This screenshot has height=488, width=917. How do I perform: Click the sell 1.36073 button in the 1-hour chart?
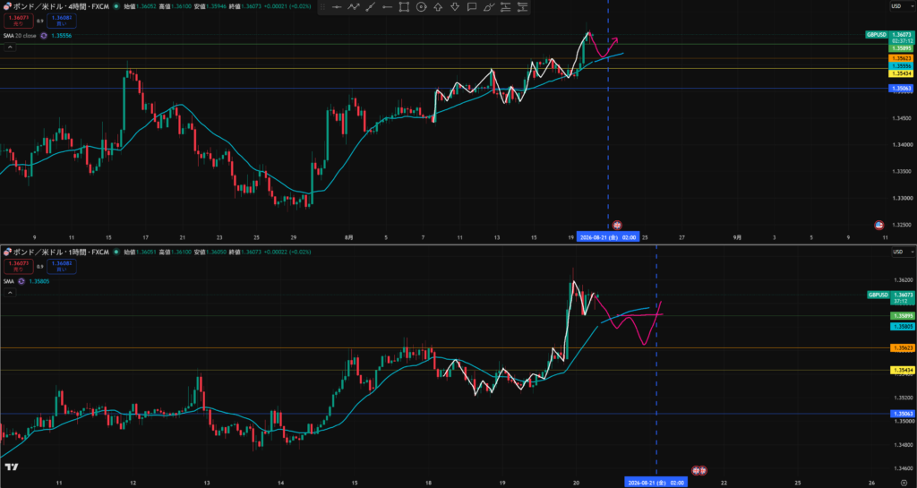pyautogui.click(x=18, y=267)
